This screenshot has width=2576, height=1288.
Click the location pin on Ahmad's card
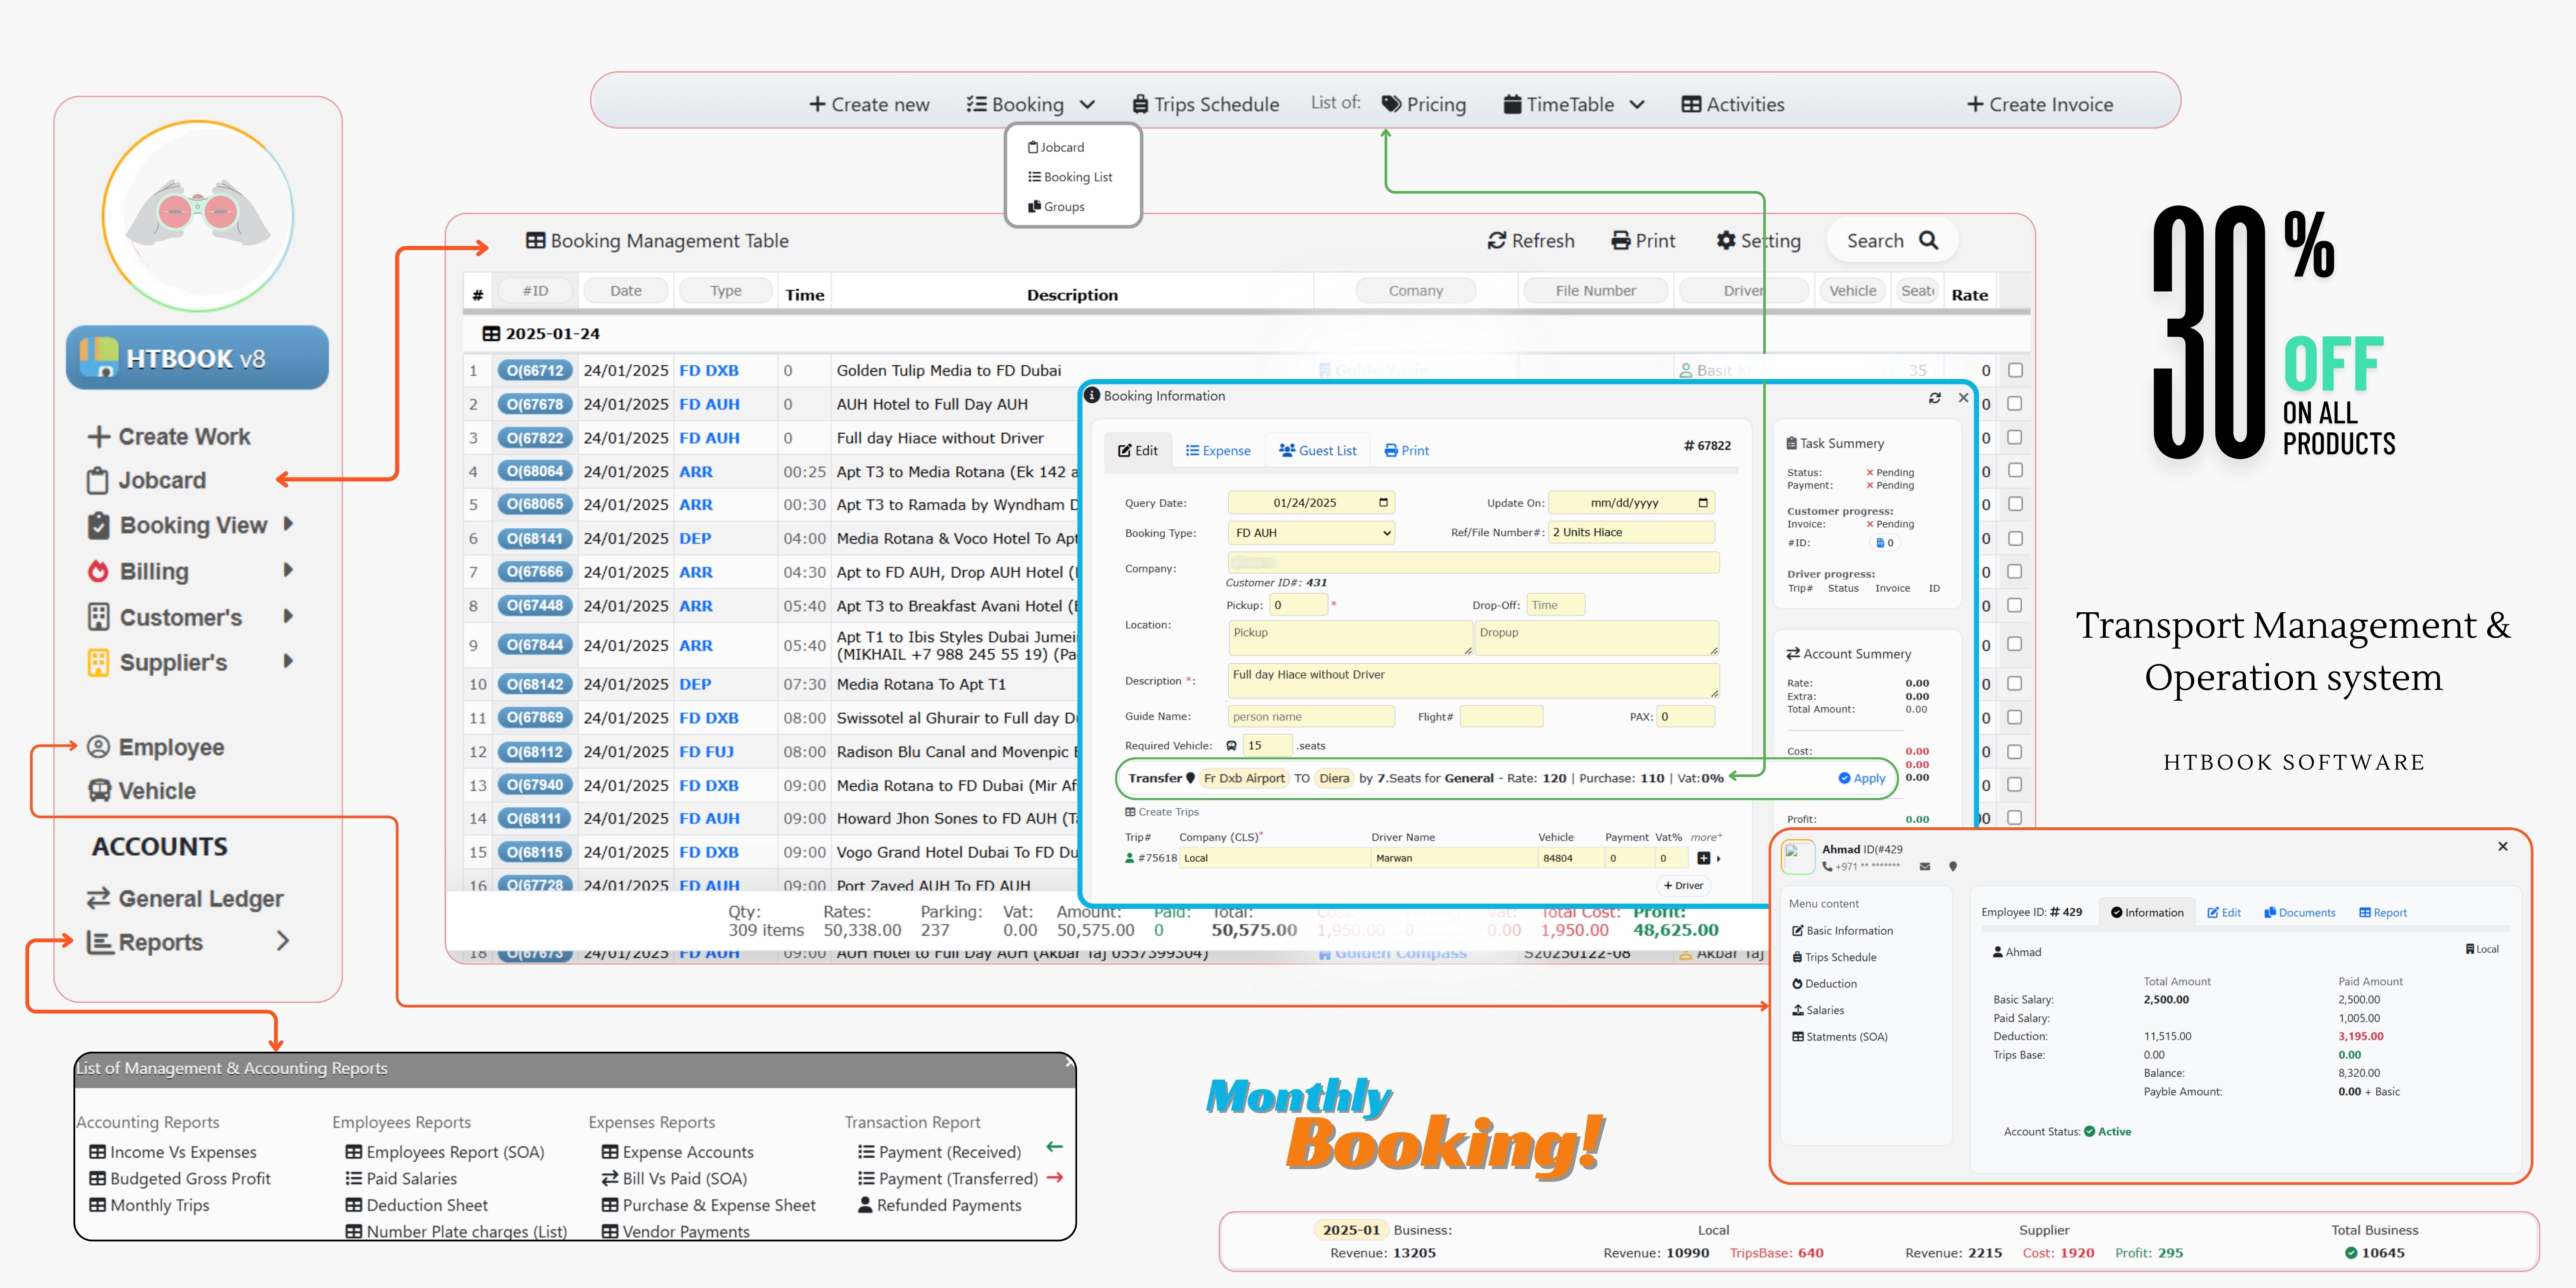pos(1953,867)
